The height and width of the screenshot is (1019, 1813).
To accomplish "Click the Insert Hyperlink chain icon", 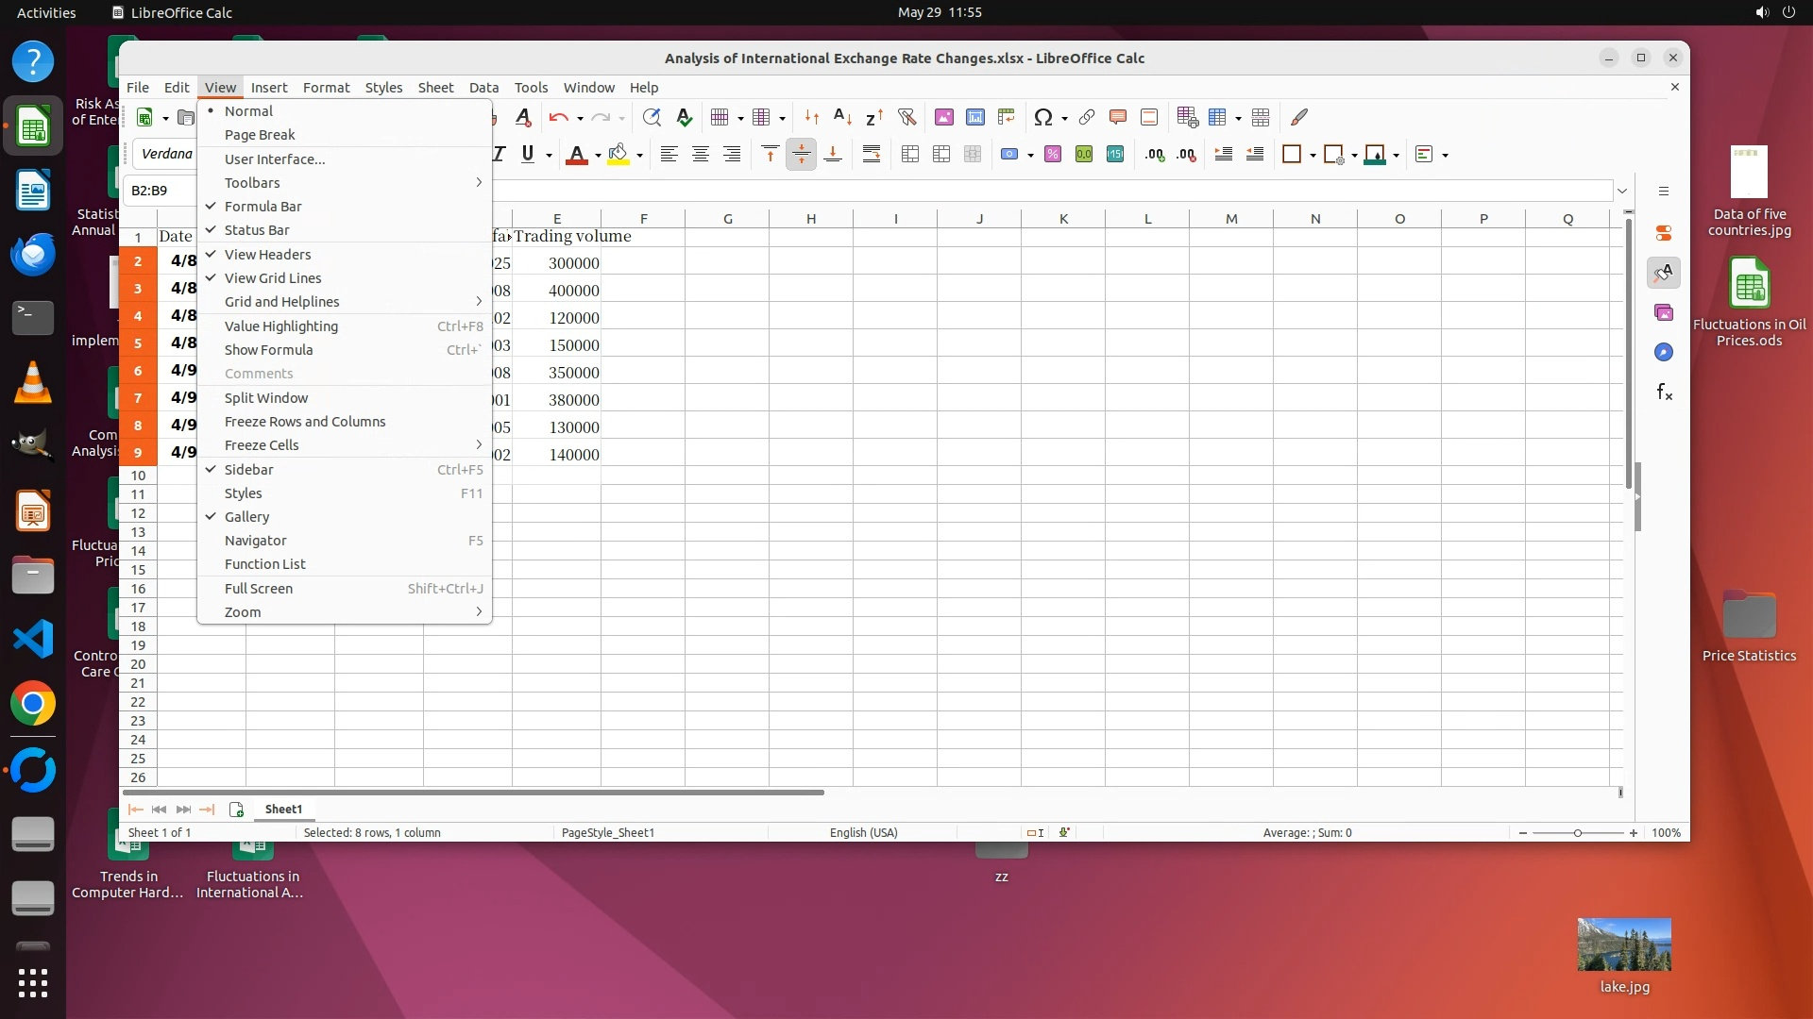I will click(1087, 117).
